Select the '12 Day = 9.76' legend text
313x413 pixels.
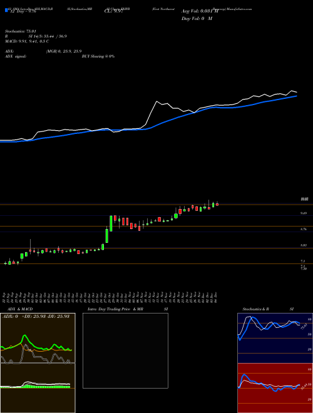pos(23,11)
